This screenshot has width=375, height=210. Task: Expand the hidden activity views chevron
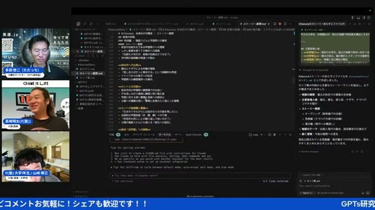coord(97,24)
